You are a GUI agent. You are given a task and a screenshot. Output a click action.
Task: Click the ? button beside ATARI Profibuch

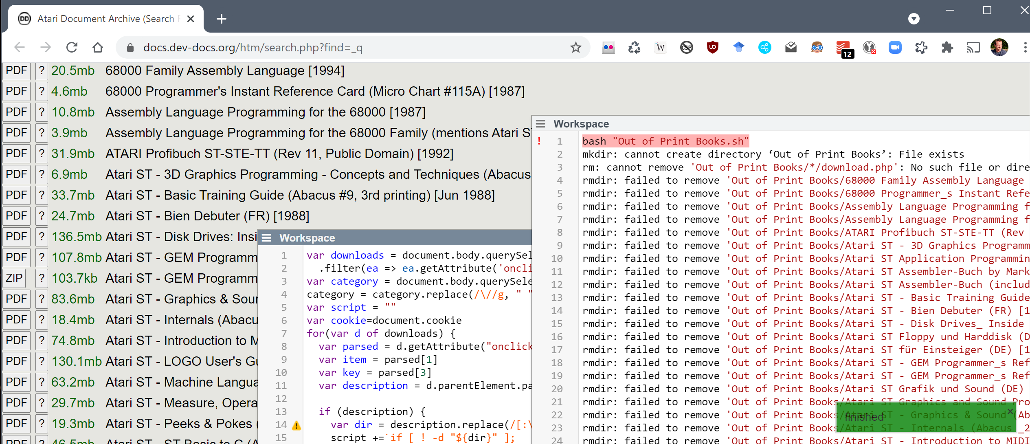point(42,154)
